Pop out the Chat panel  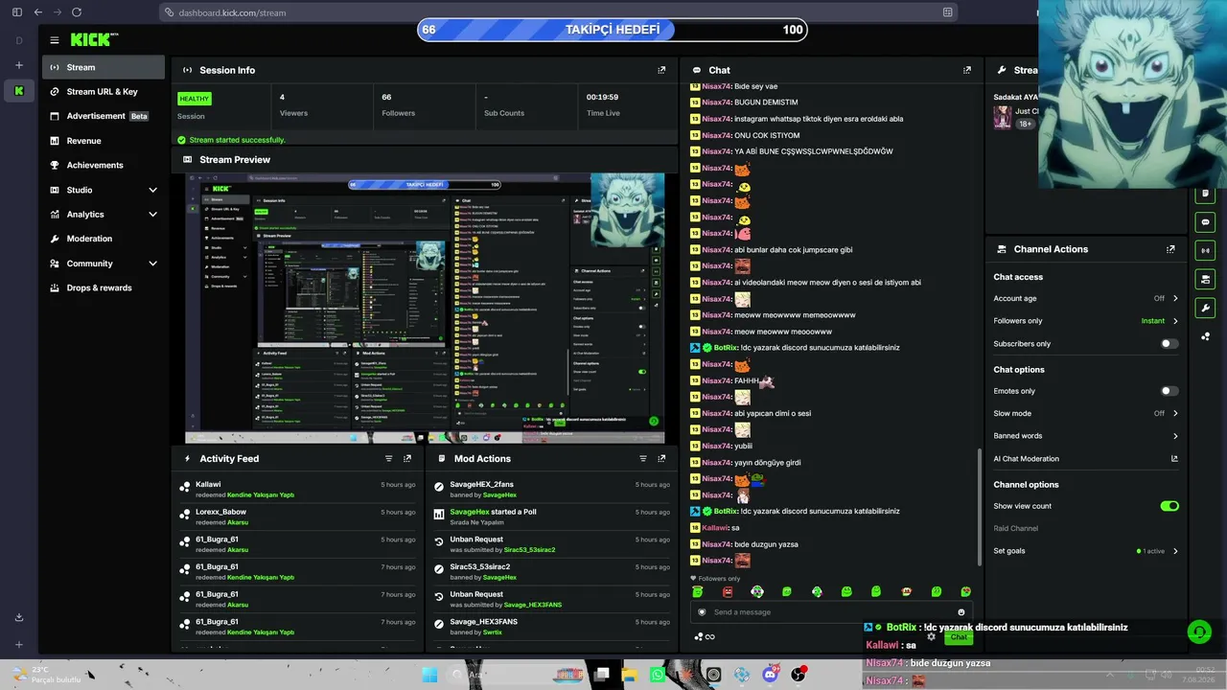(x=967, y=70)
